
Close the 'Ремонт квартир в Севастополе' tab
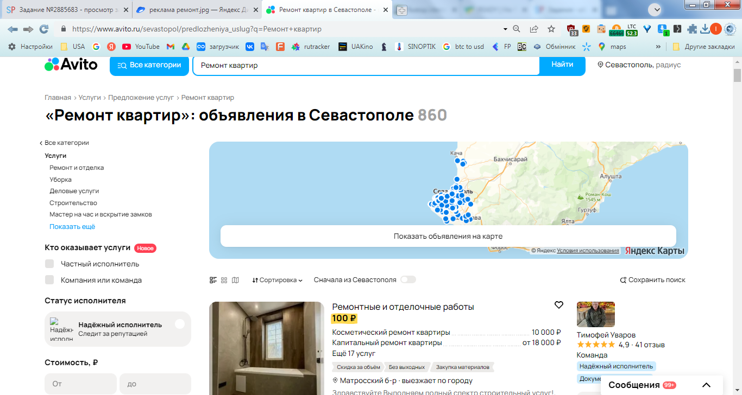(385, 10)
